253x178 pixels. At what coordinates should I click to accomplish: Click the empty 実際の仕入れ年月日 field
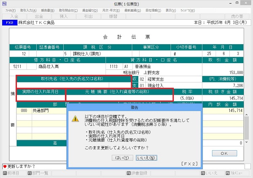click(41, 98)
